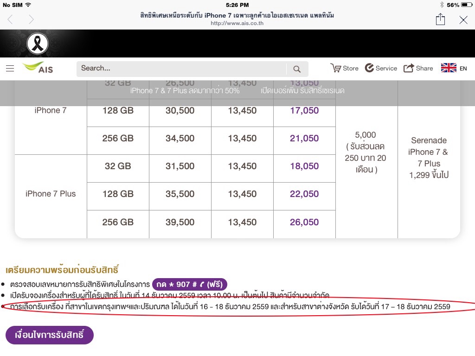Screen dimensions: 475x356
Task: Select the iPhone 7 row label
Action: point(51,110)
